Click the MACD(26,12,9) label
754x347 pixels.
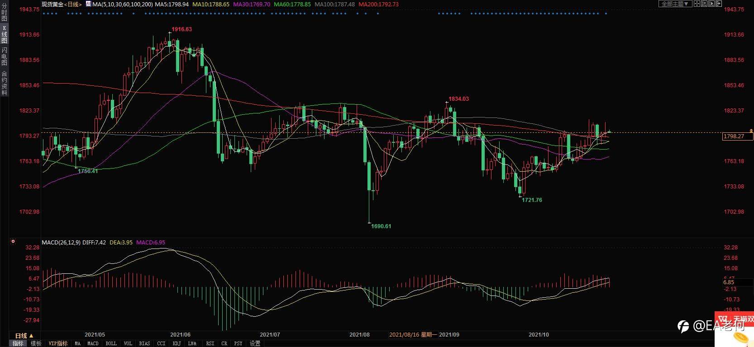pos(61,243)
